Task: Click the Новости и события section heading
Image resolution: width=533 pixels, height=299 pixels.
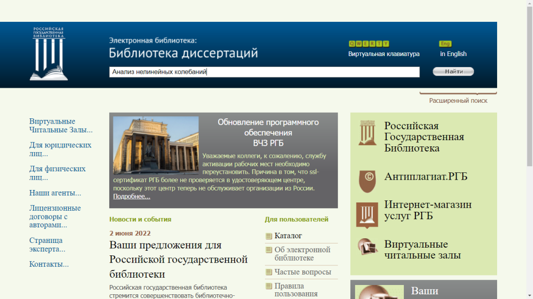Action: [x=140, y=220]
